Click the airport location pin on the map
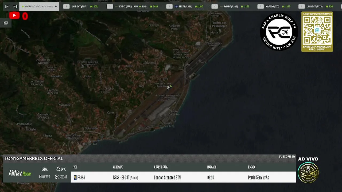Viewport: 342px width, 192px height. (168, 88)
